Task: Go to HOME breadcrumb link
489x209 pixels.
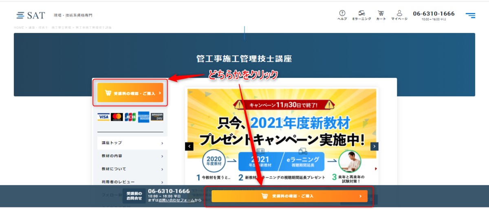Action: [19, 28]
